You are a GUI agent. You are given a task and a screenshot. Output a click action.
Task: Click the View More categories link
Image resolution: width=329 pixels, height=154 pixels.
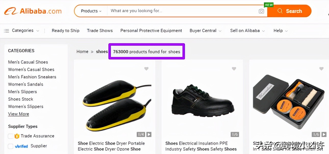point(18,114)
